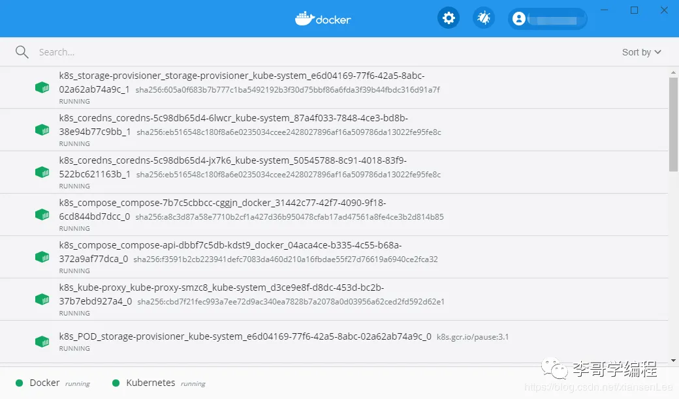Viewport: 679px width, 399px height.
Task: Click RUNNING status of k8s_POD row
Action: click(74, 348)
